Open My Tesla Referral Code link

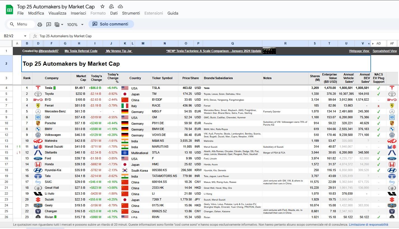click(81, 51)
